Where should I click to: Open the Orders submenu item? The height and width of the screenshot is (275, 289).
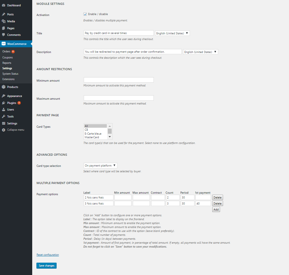(x=6, y=52)
